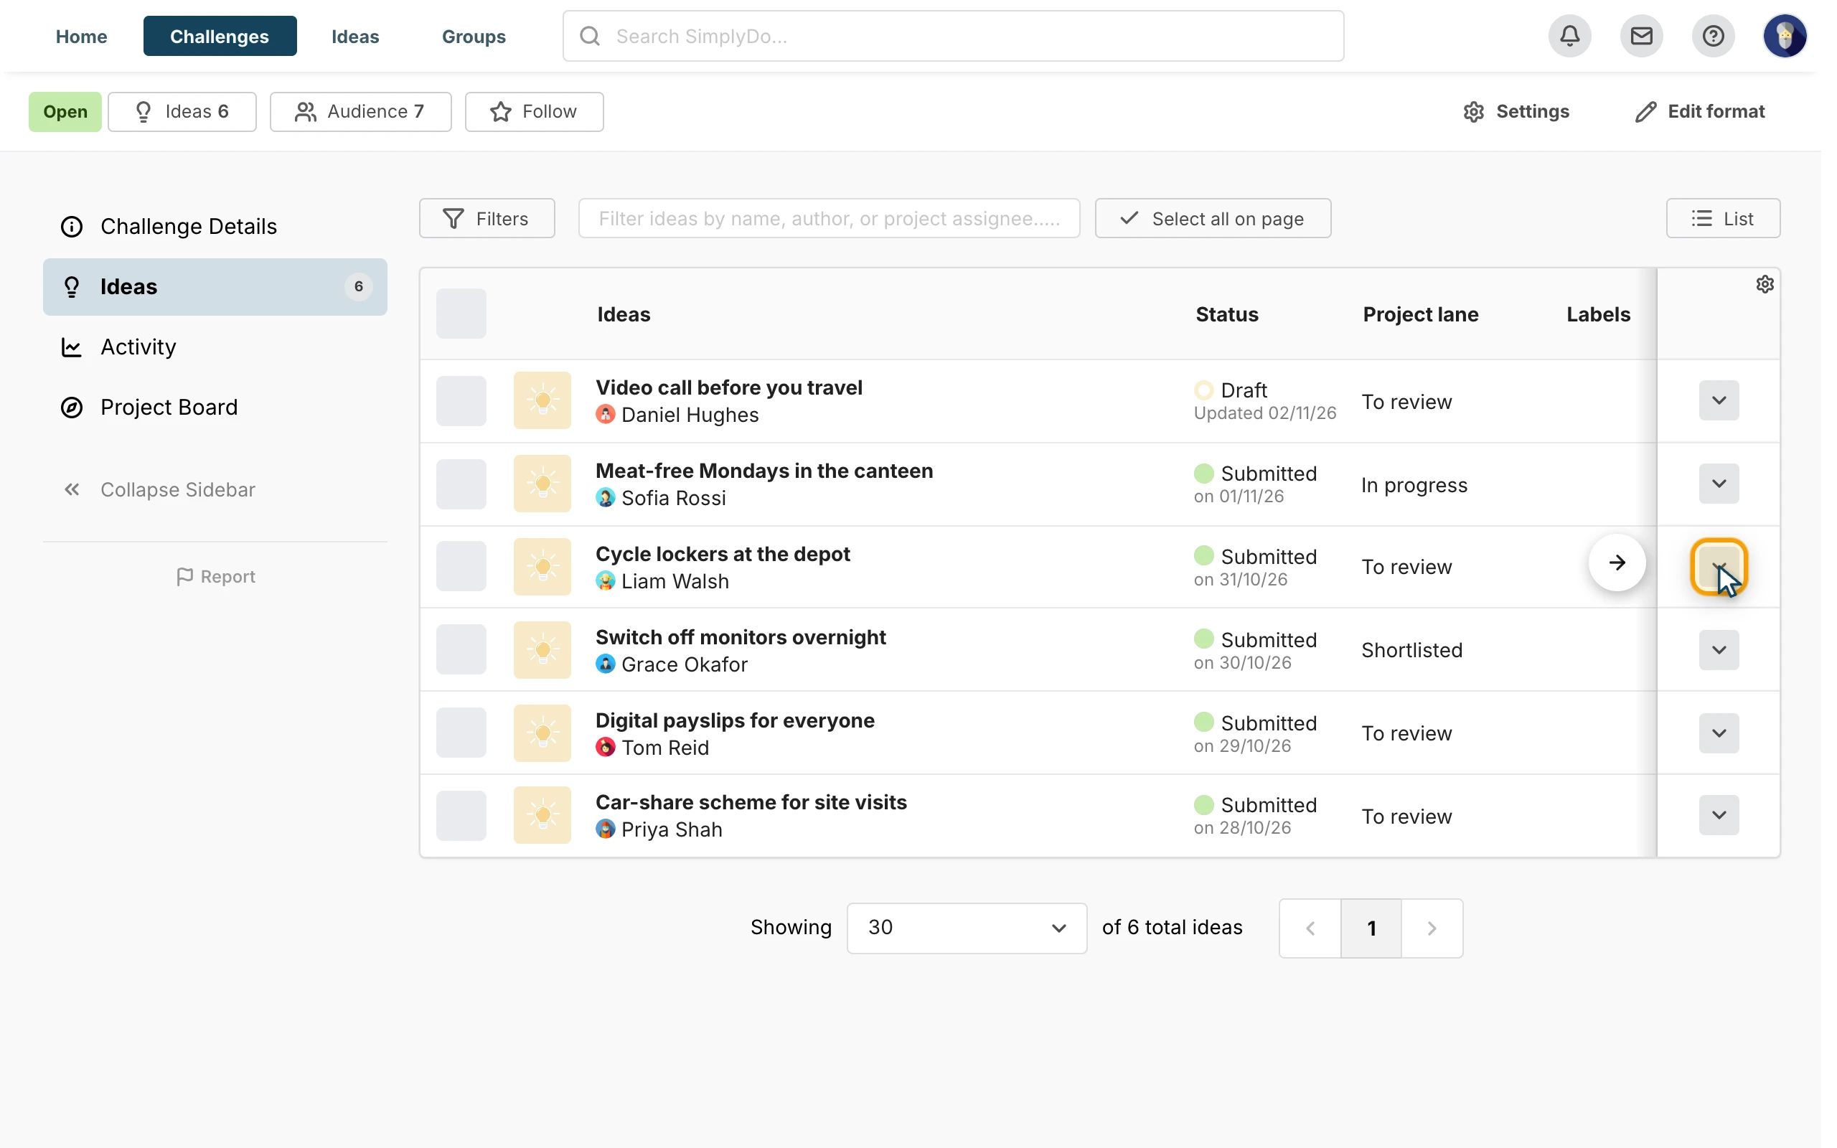Expand the Digital payslips row menu
The height and width of the screenshot is (1148, 1837).
click(x=1719, y=733)
